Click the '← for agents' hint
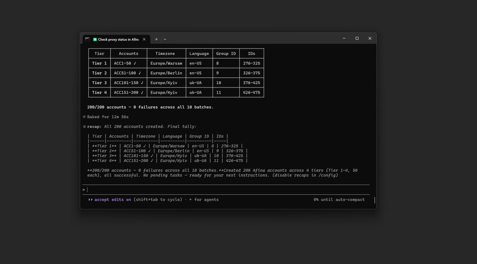 pos(204,200)
